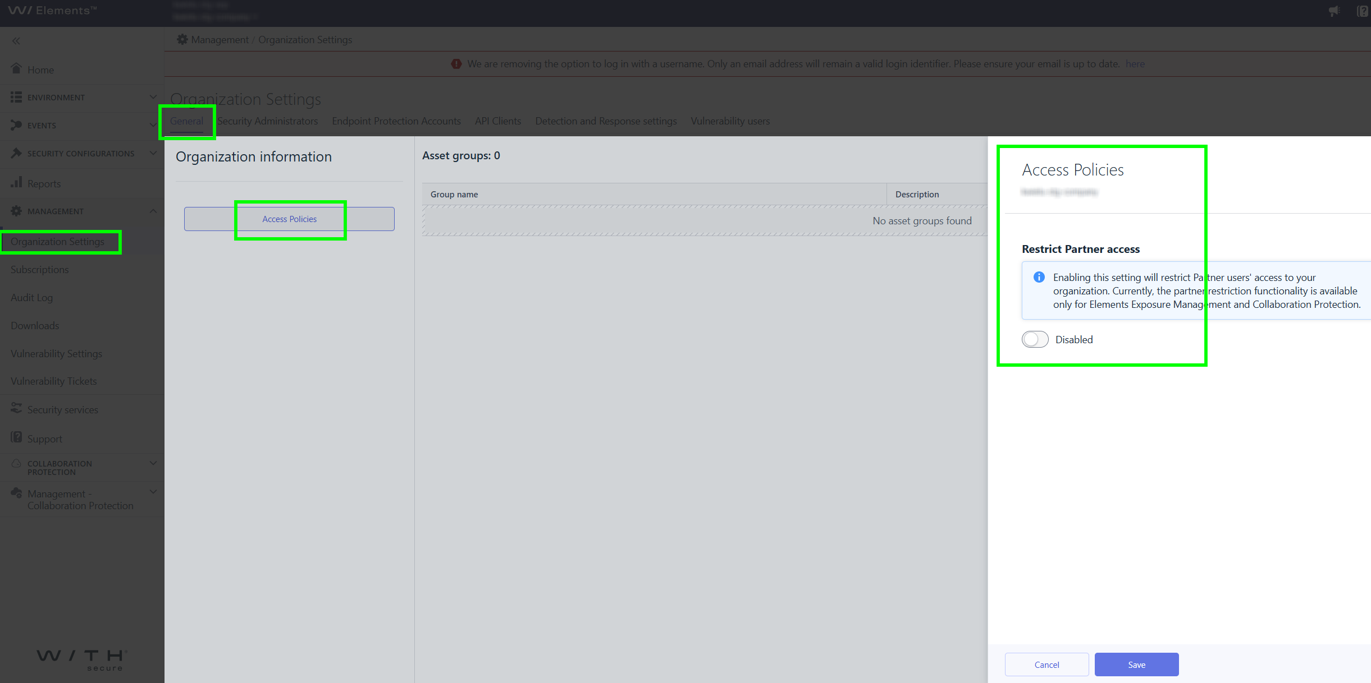1371x683 pixels.
Task: Expand the Events section chevron
Action: pyautogui.click(x=153, y=125)
